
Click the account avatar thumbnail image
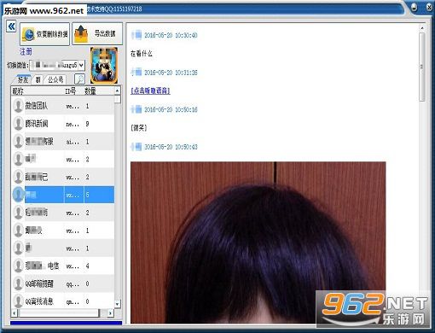point(104,66)
